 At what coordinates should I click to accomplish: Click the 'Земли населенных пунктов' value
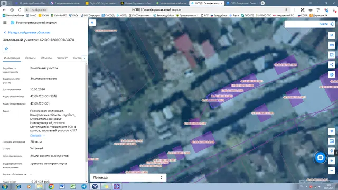pos(49,156)
